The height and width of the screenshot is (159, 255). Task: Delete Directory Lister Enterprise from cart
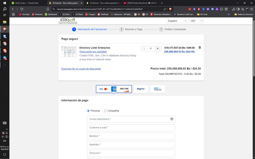200,47
